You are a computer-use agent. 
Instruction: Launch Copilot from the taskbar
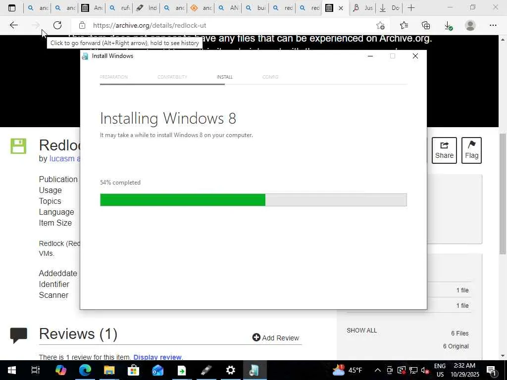pos(60,370)
